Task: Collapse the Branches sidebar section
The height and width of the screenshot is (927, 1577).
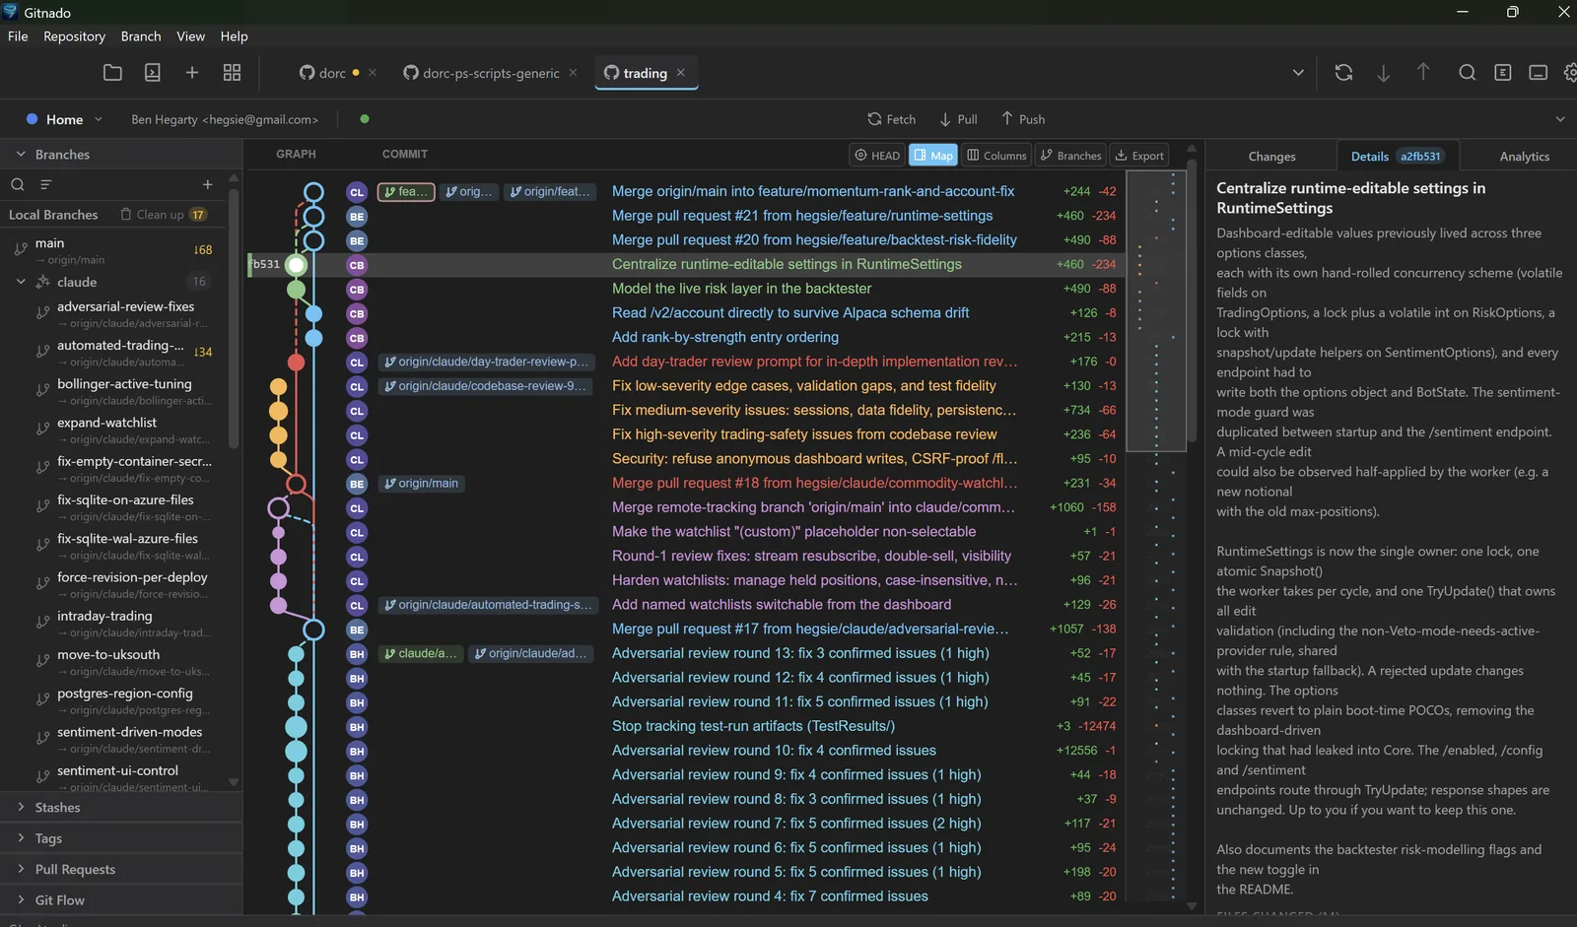Action: pos(21,155)
